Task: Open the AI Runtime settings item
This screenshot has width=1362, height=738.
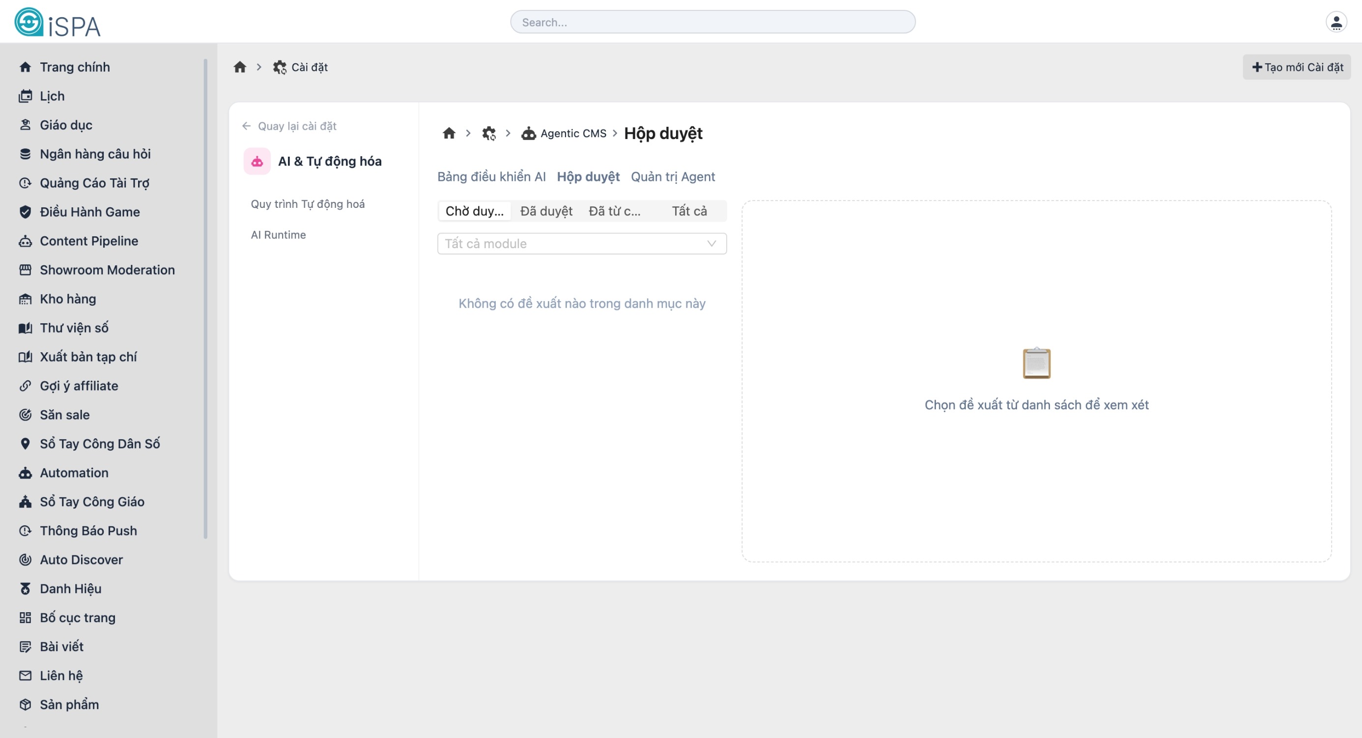Action: click(x=278, y=235)
